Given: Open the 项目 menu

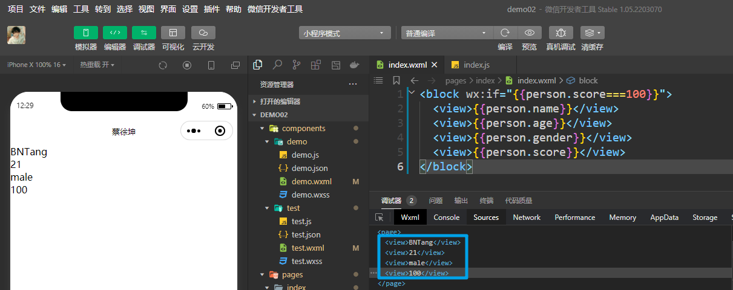Looking at the screenshot, I should [16, 9].
